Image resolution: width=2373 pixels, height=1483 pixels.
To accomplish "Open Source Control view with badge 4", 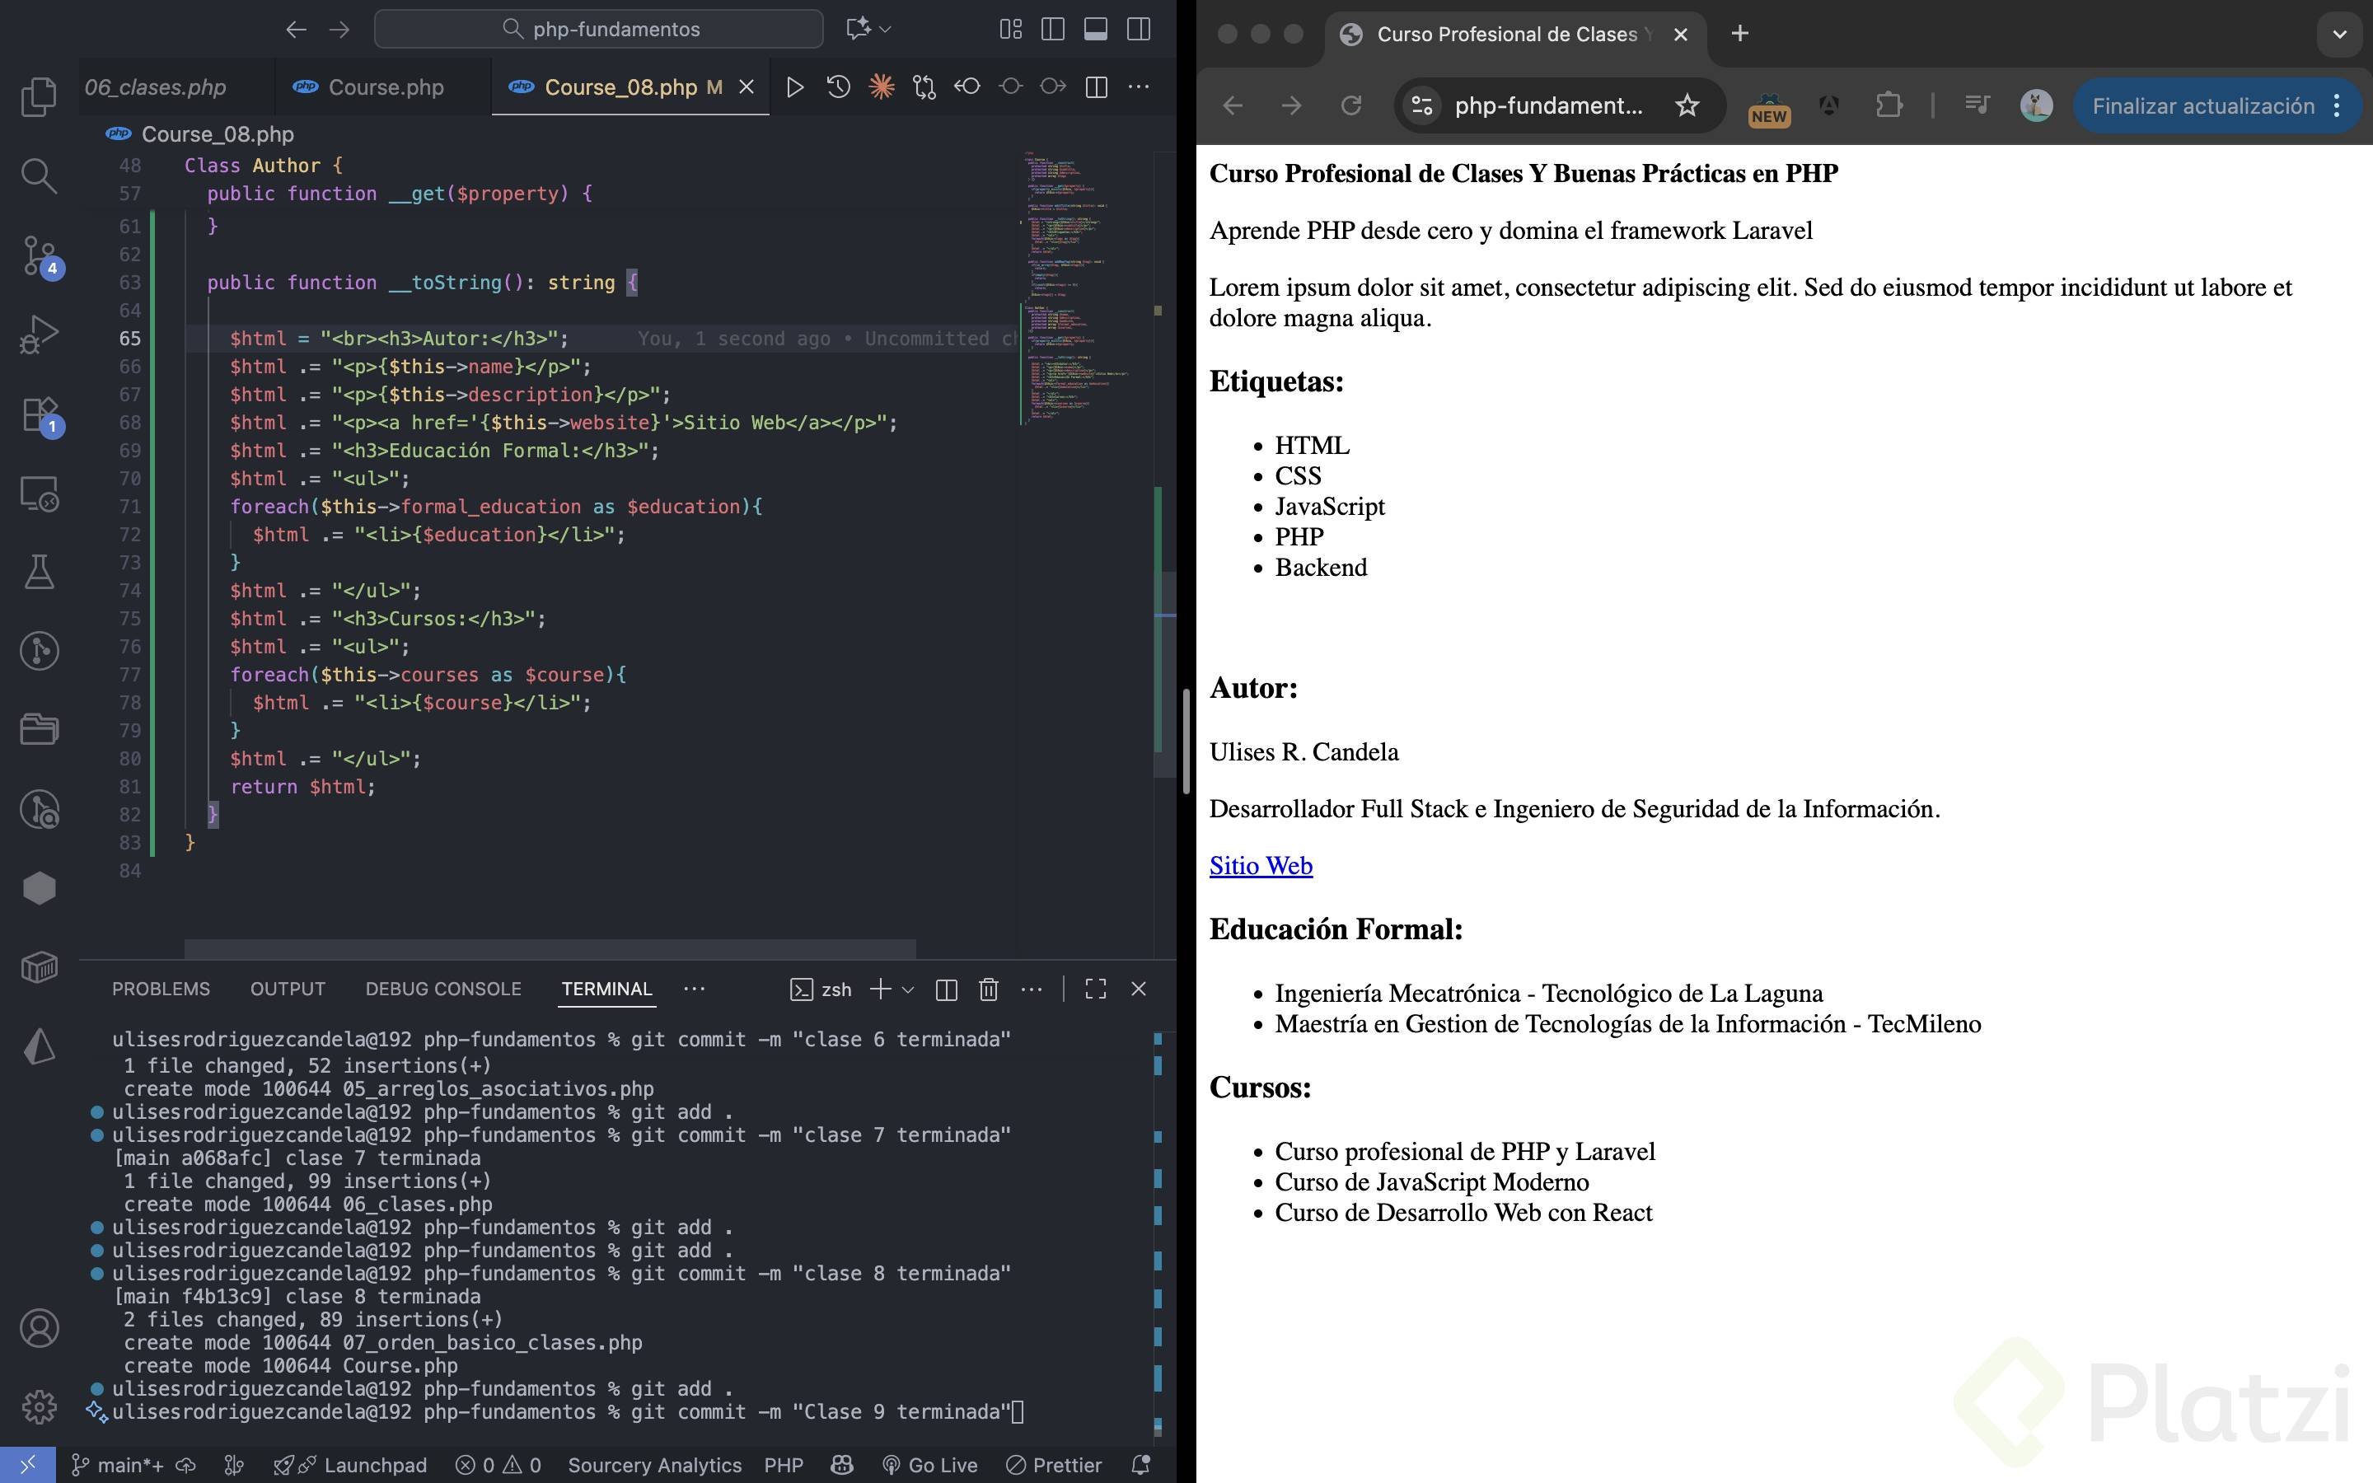I will pos(38,255).
